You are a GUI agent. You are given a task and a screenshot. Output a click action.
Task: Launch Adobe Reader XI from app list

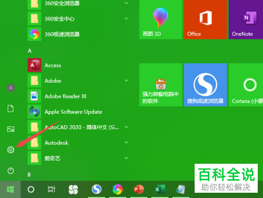click(x=79, y=96)
